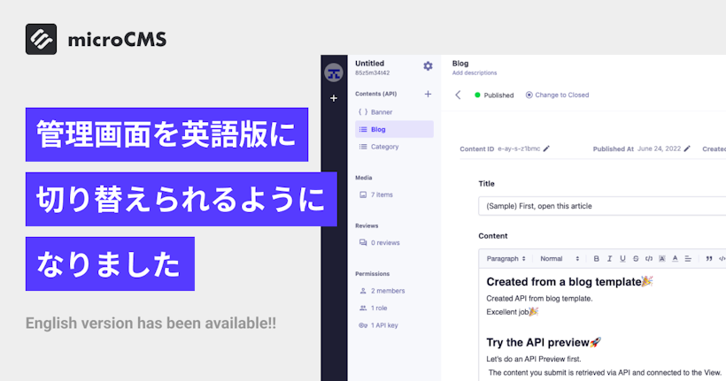Toggle bold formatting in editor
Viewport: 726px width, 381px height.
pos(597,259)
